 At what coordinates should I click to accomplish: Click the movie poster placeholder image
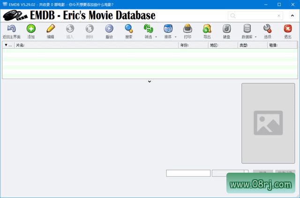point(268,123)
